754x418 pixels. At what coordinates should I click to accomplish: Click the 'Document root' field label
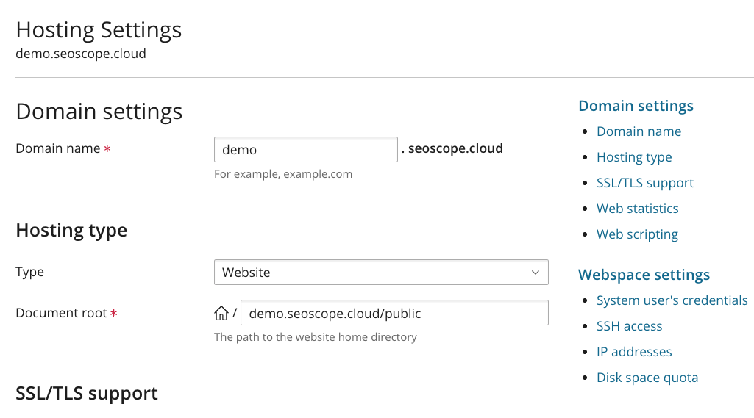pos(61,313)
